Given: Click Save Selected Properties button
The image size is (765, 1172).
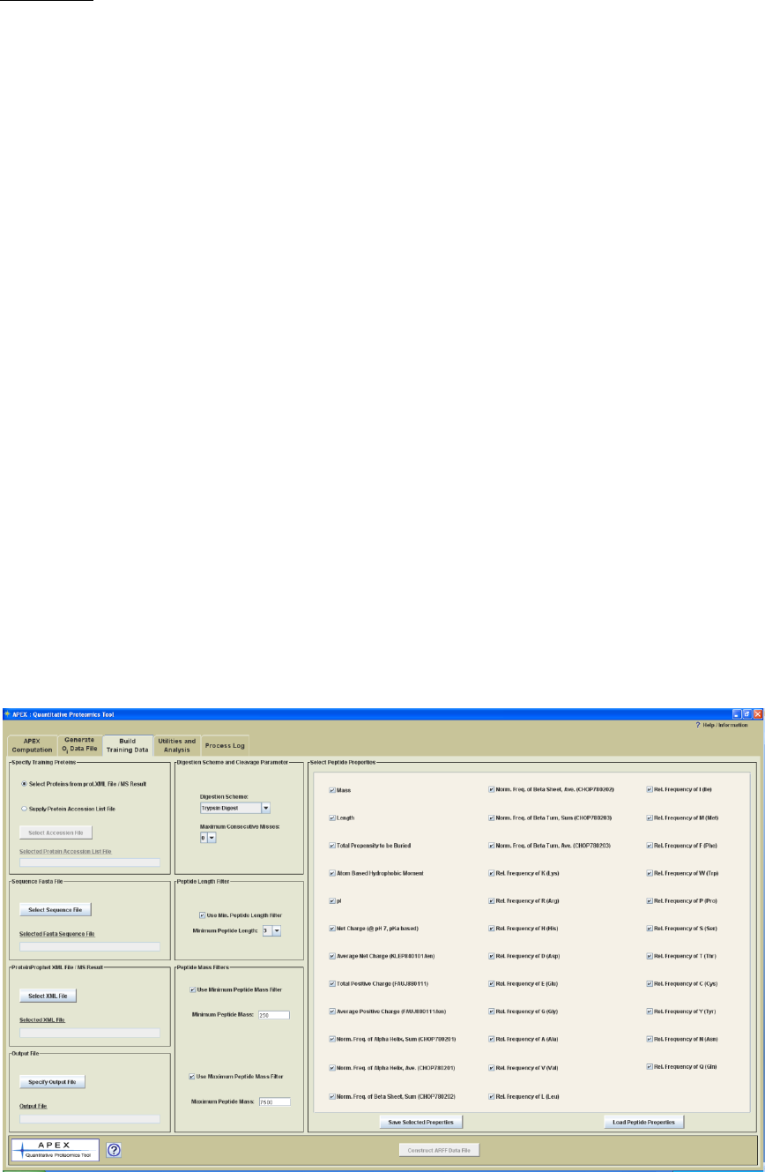Looking at the screenshot, I should pos(421,1123).
